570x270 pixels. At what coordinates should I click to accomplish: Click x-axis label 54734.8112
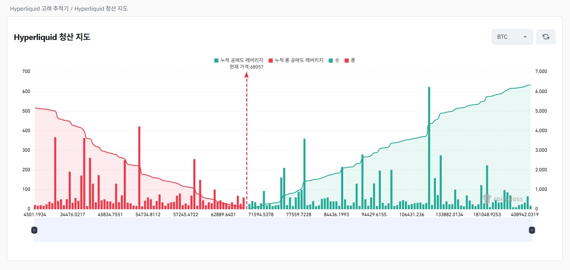point(148,214)
